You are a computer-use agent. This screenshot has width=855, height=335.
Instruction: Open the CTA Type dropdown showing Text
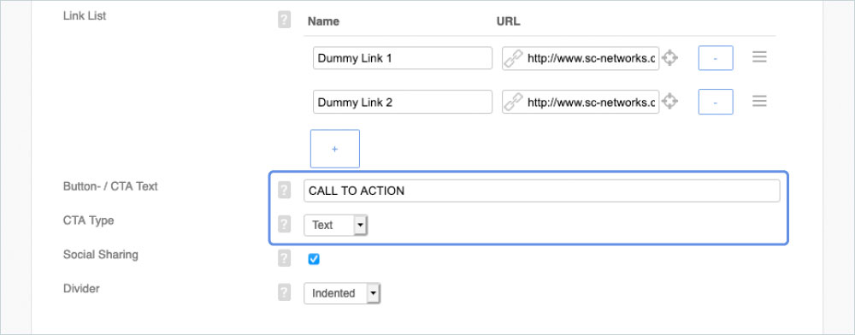[336, 225]
